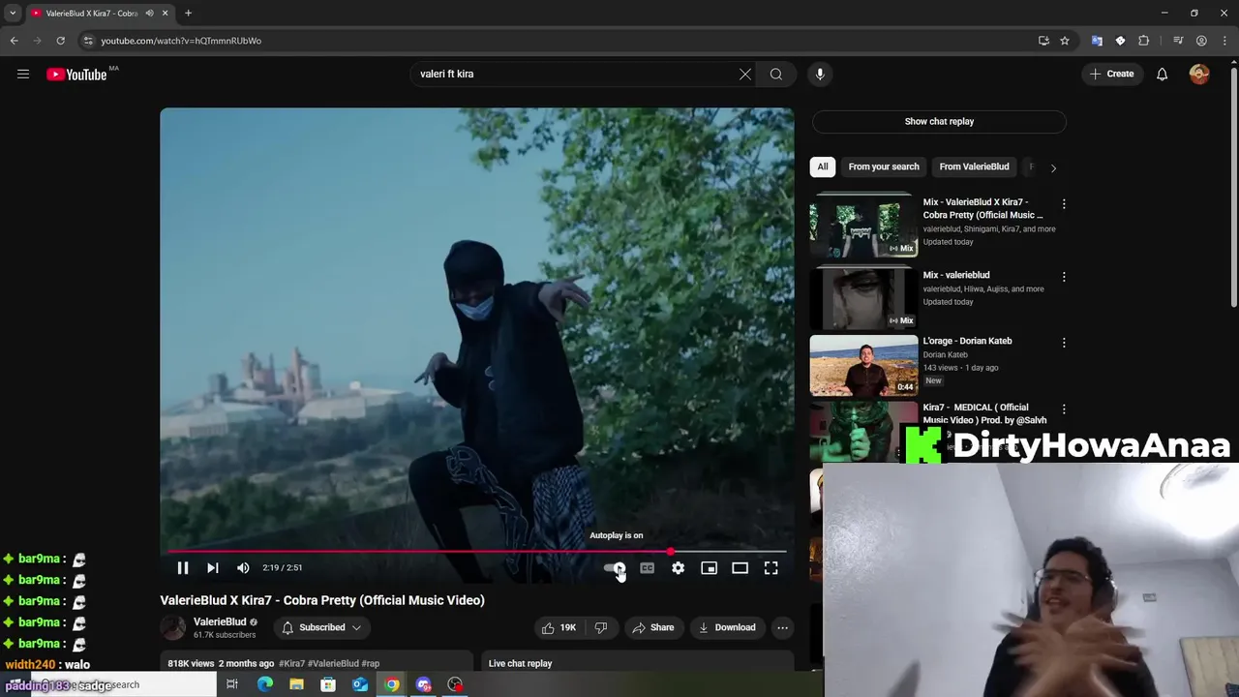
Task: Mute tab via speaker icon
Action: click(149, 13)
